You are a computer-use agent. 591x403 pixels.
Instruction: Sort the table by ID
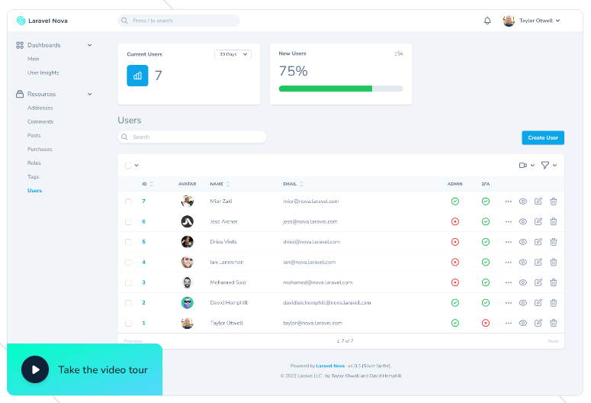tap(148, 184)
